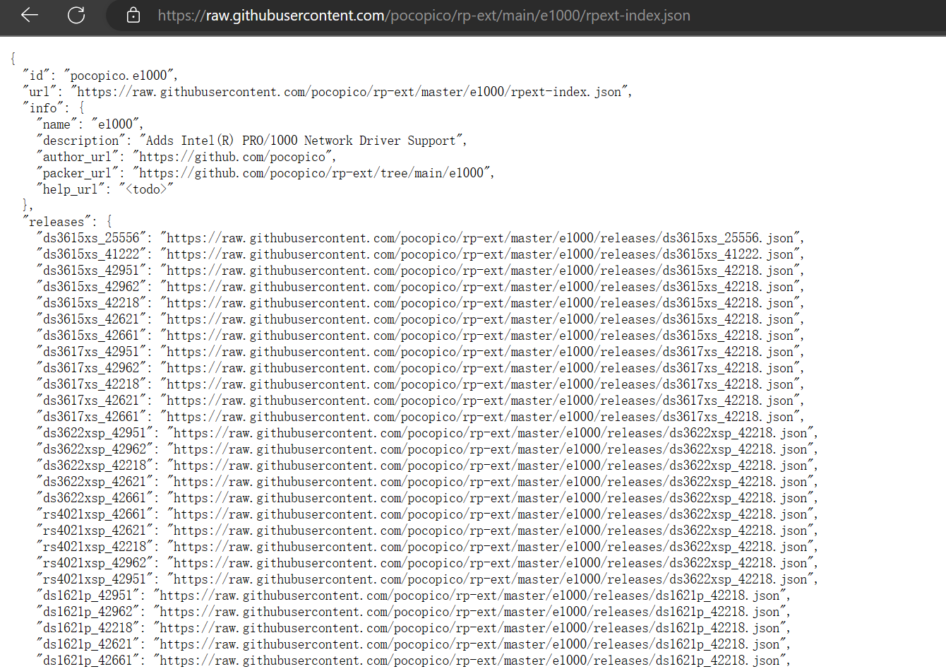Screen dimensions: 946x669
Task: Click the rs4021xsp_42661 release entry
Action: [x=427, y=514]
